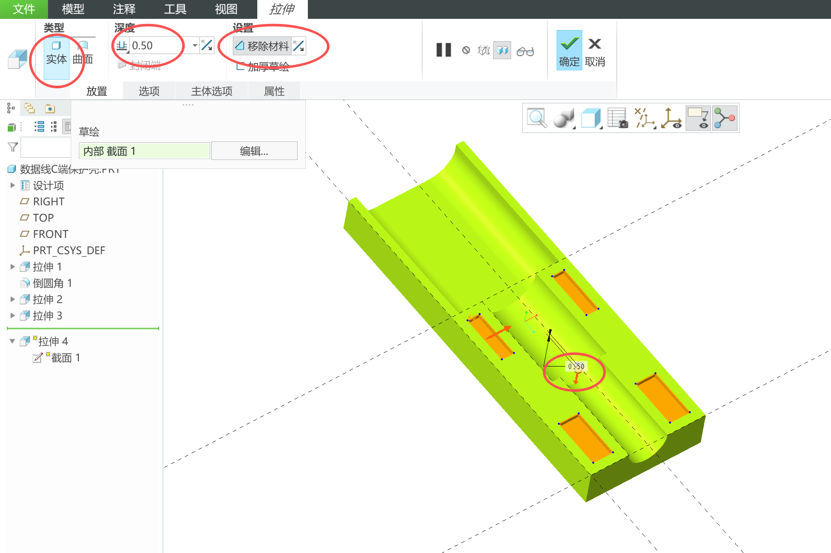Viewport: 831px width, 553px height.
Task: Click the 编辑... edit sketch button
Action: [x=254, y=151]
